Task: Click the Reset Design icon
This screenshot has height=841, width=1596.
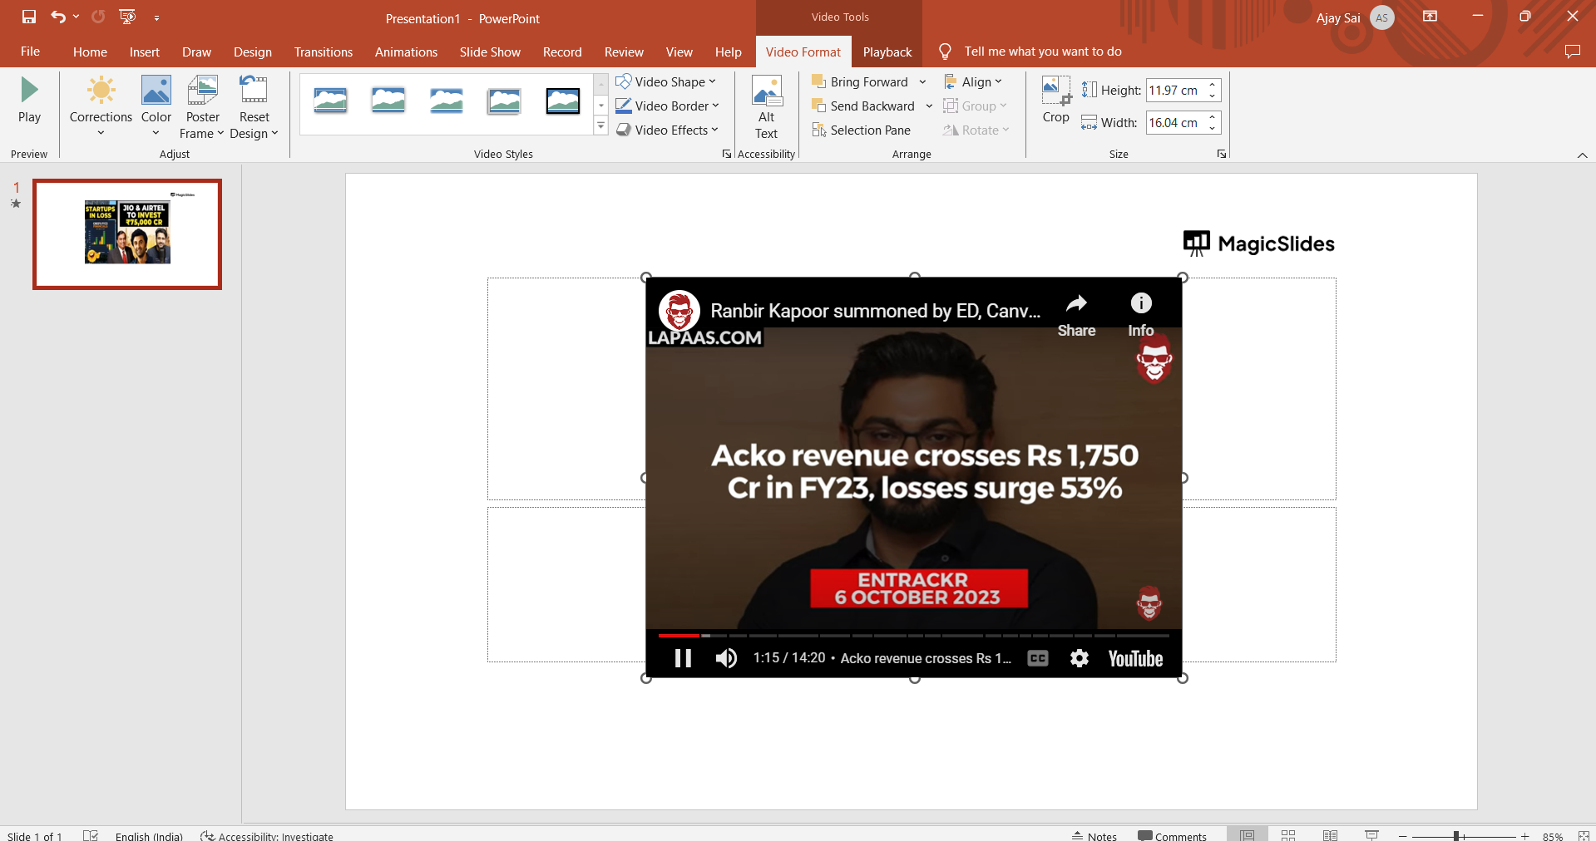Action: (x=254, y=90)
